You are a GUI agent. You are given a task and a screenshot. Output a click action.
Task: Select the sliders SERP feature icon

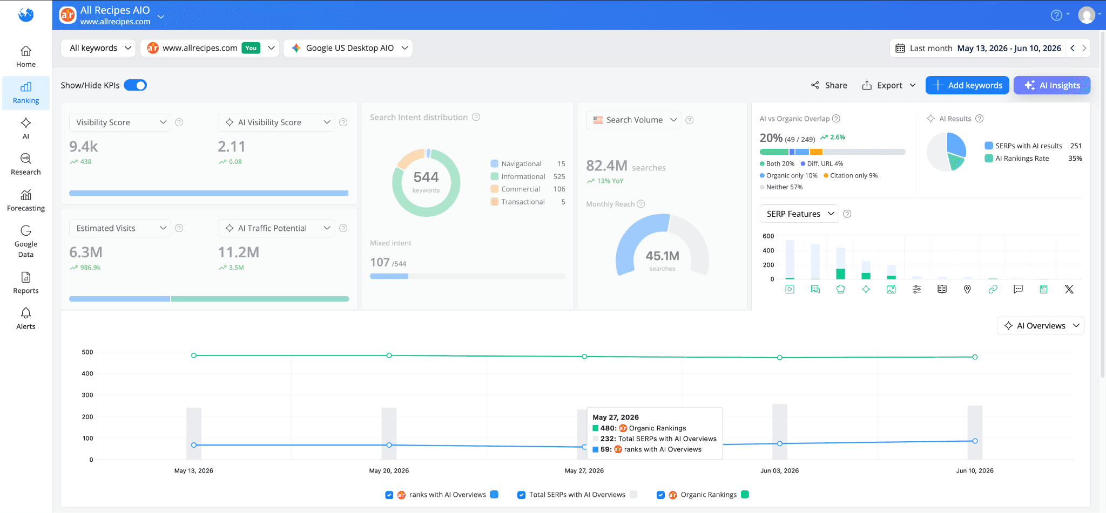tap(917, 289)
